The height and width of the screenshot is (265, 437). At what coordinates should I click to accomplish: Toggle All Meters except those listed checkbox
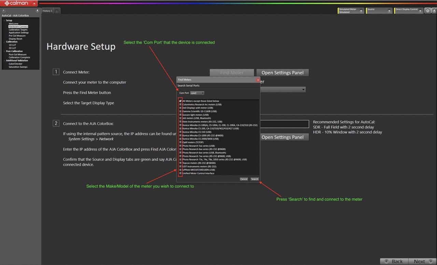click(x=180, y=101)
